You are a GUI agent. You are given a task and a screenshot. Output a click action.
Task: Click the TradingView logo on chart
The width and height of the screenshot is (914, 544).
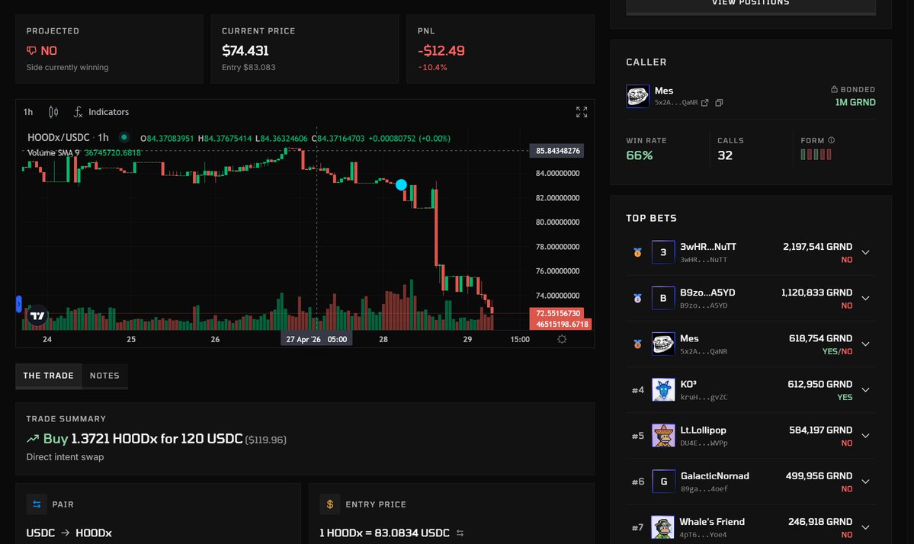pyautogui.click(x=37, y=315)
